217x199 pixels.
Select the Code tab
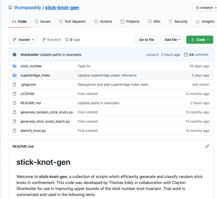click(x=19, y=21)
